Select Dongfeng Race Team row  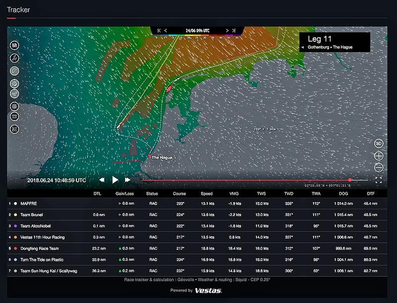pyautogui.click(x=197, y=248)
